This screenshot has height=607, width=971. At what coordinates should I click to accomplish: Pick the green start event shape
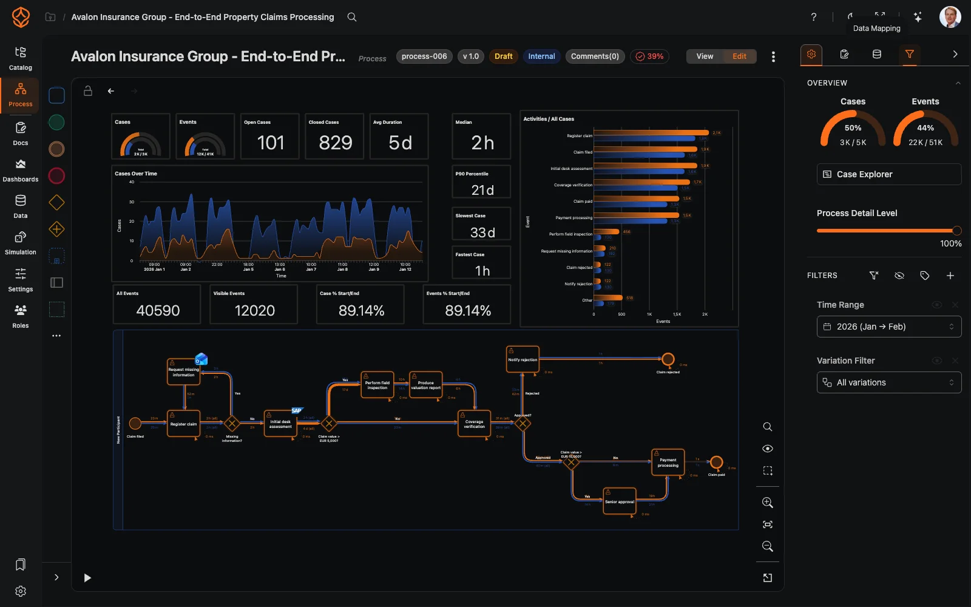pyautogui.click(x=56, y=122)
